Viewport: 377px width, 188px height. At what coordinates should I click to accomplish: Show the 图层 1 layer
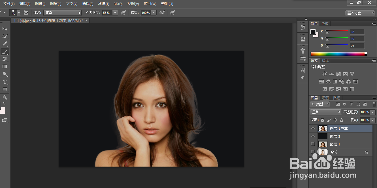(313, 144)
